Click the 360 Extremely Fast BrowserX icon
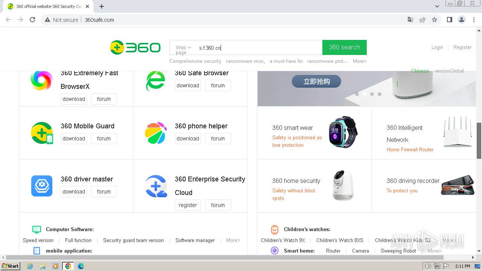The width and height of the screenshot is (482, 271). click(41, 80)
